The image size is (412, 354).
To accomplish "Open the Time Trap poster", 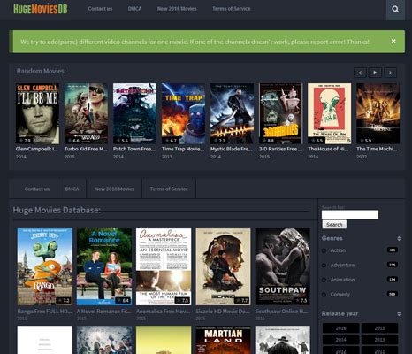I will (x=183, y=113).
